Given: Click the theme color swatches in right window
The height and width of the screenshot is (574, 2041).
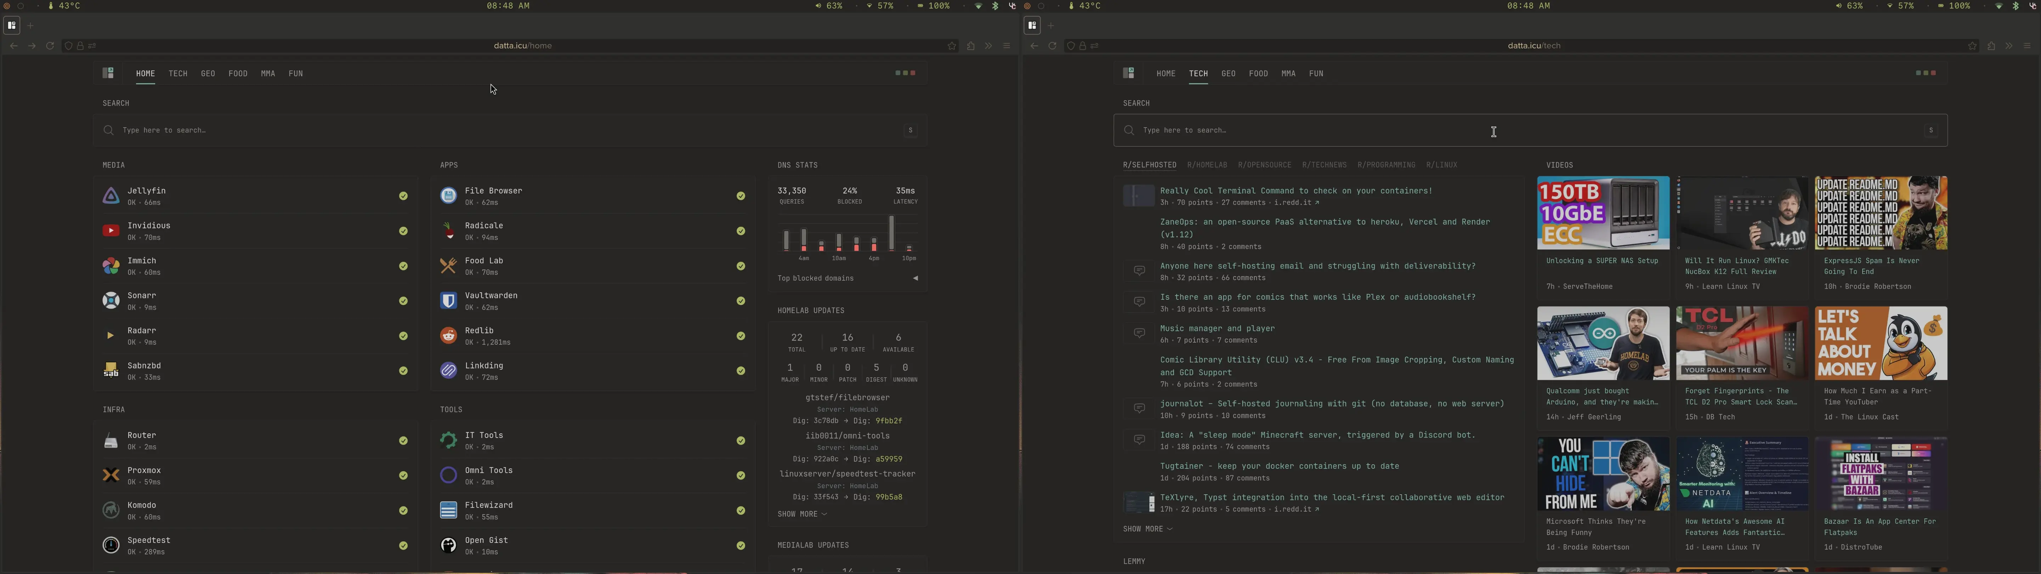Looking at the screenshot, I should point(1925,73).
